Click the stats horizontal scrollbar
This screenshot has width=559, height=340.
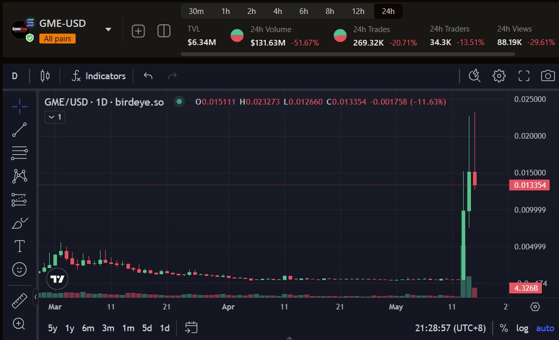coord(348,54)
